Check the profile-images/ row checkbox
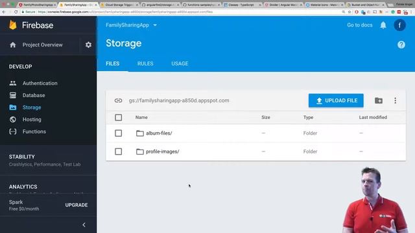415x233 pixels. click(118, 151)
